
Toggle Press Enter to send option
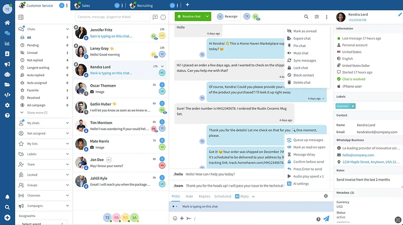(x=308, y=169)
